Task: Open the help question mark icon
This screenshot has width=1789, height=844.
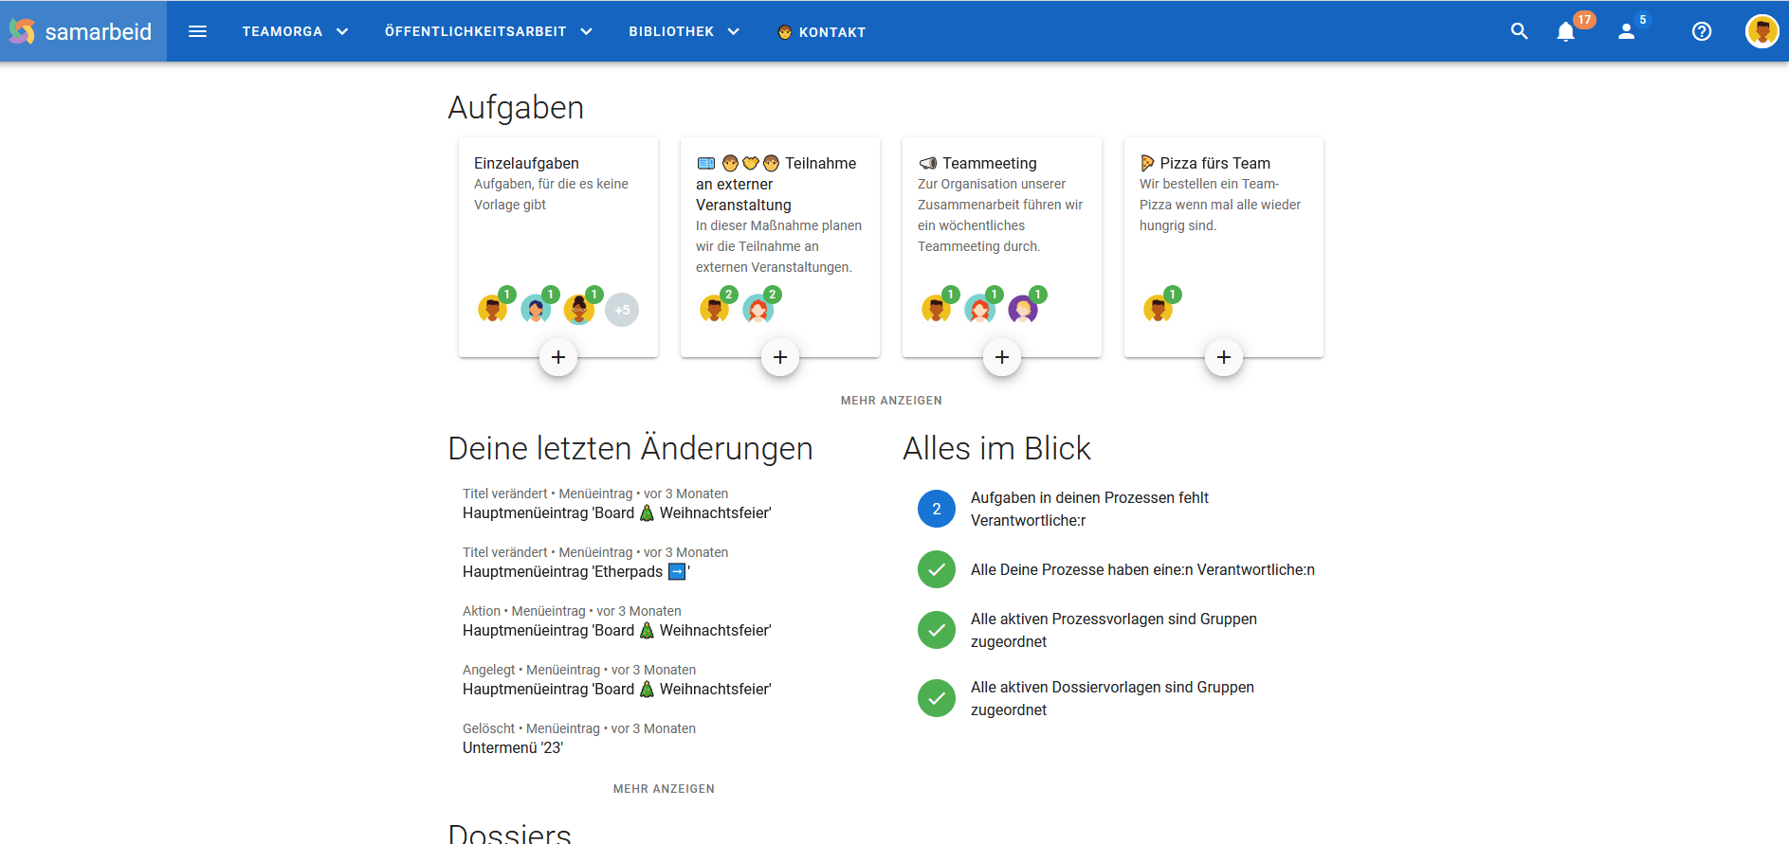Action: tap(1702, 31)
